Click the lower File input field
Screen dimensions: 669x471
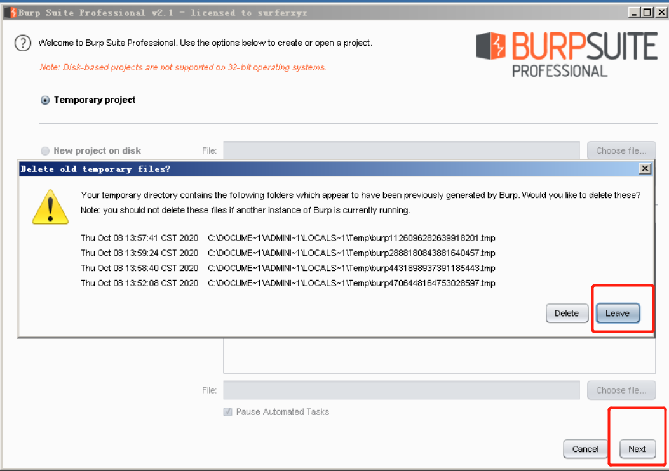(x=402, y=390)
